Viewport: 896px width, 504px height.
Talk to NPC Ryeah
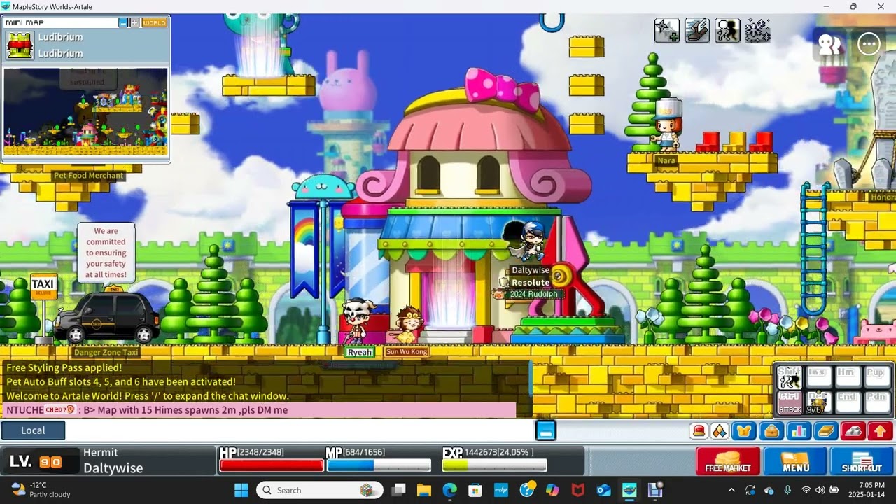(x=358, y=321)
